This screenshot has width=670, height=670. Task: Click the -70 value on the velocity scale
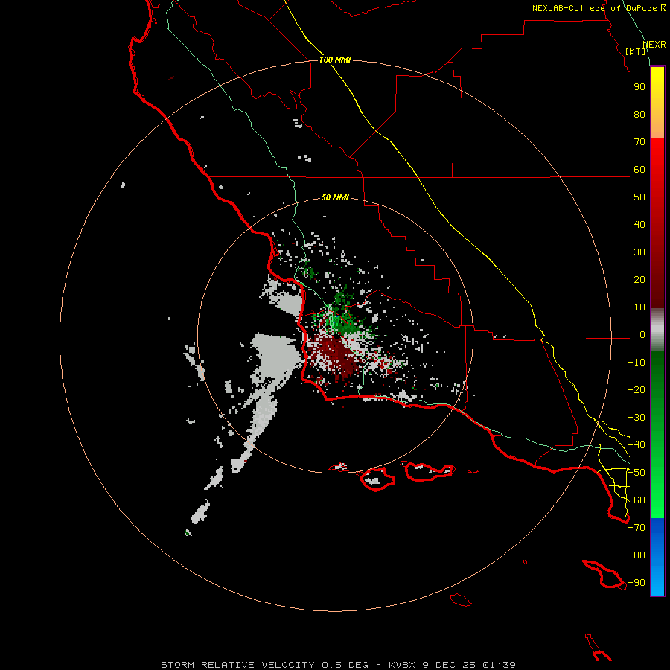pyautogui.click(x=636, y=528)
